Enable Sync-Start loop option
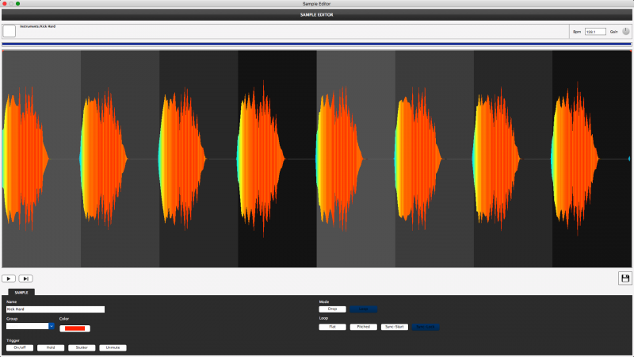The height and width of the screenshot is (357, 634). (394, 327)
